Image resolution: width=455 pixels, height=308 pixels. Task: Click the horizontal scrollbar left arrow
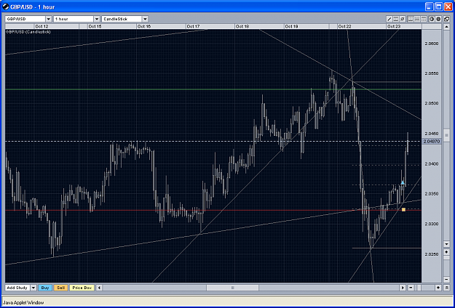click(x=99, y=288)
